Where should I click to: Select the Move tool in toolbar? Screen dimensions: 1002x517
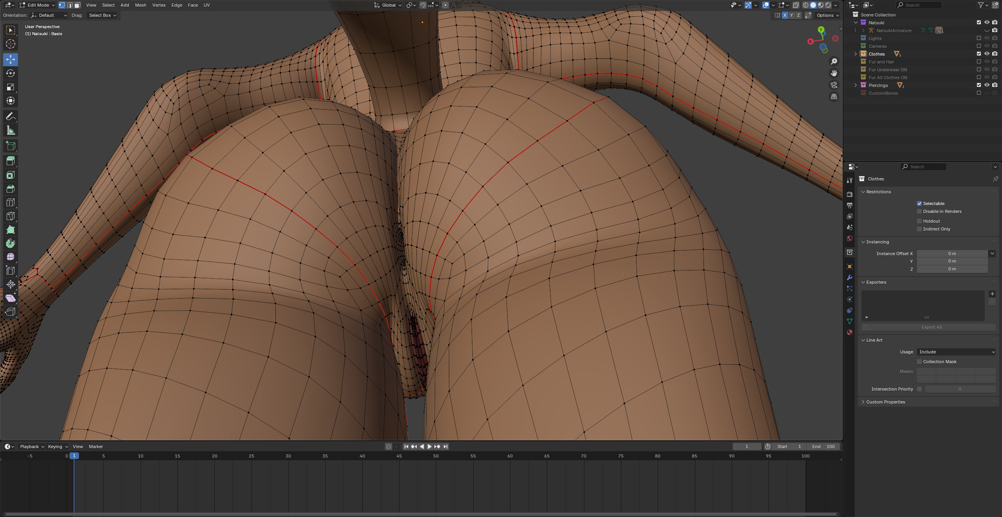click(11, 59)
